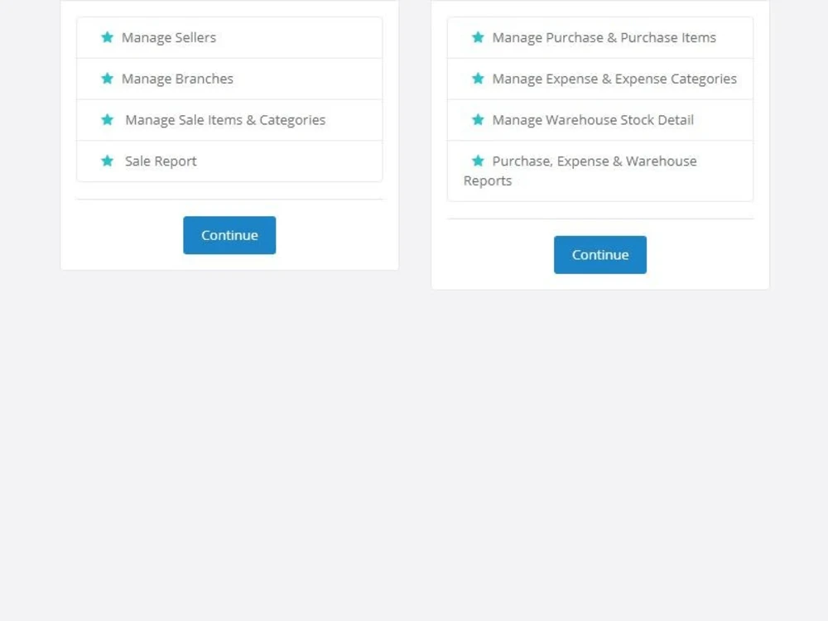The width and height of the screenshot is (828, 621).
Task: Click Continue in the left card
Action: pyautogui.click(x=229, y=234)
